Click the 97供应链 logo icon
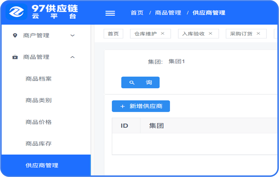Viewport: 279px width, 177px height. (x=16, y=12)
